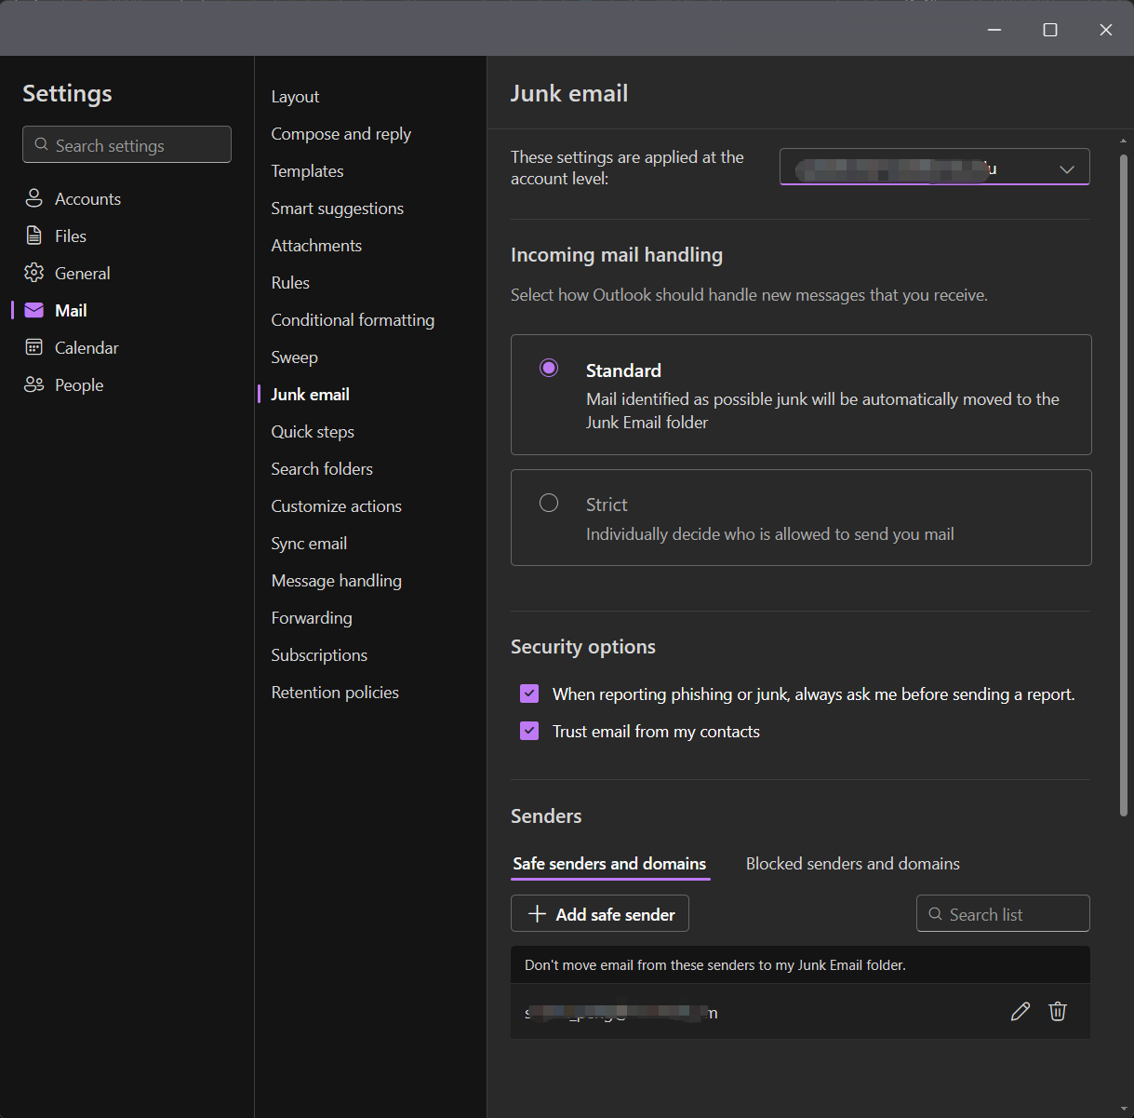Click the Files document icon

pyautogui.click(x=34, y=236)
